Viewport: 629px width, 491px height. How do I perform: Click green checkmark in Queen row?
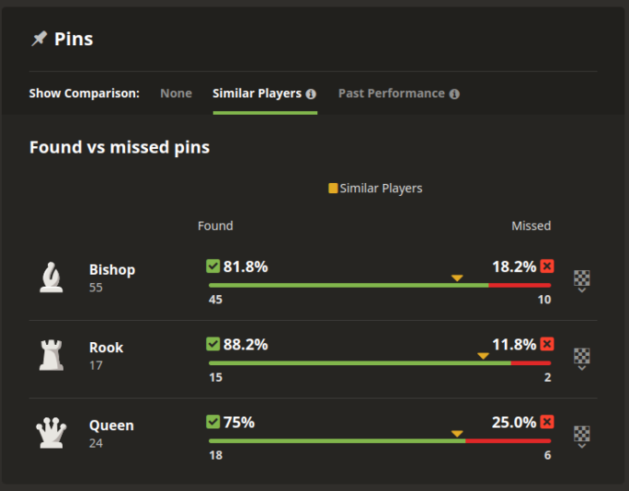[213, 422]
